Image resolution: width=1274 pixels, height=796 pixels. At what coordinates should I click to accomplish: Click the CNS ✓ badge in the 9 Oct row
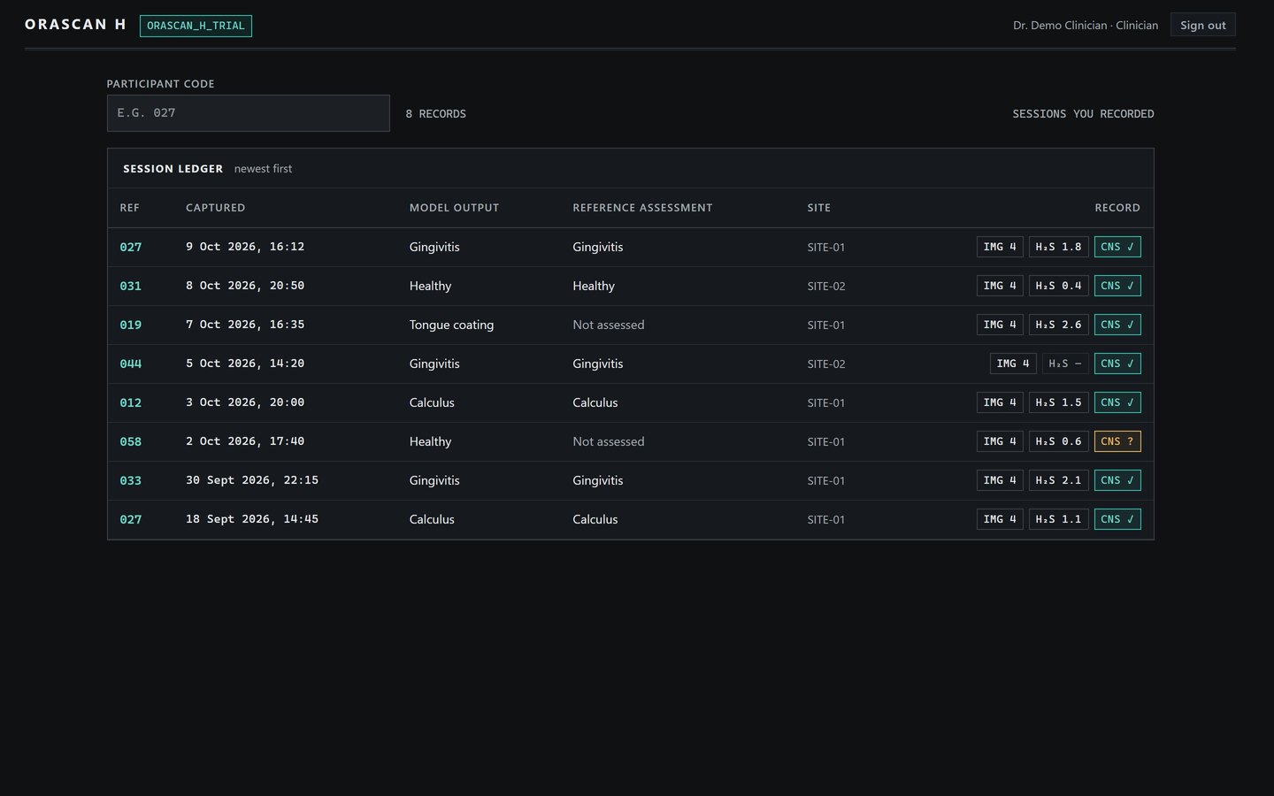pyautogui.click(x=1117, y=247)
